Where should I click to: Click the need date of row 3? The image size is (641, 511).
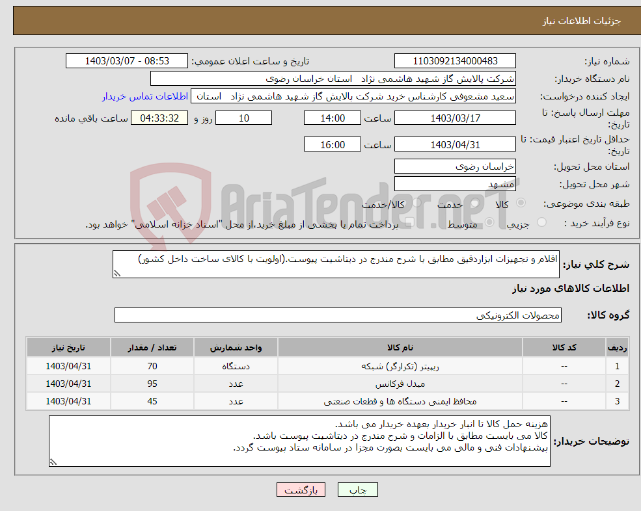point(68,402)
